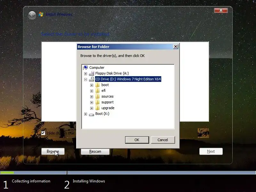This screenshot has width=256, height=192.
Task: Cancel the Browse for Folder dialog
Action: coord(163,140)
